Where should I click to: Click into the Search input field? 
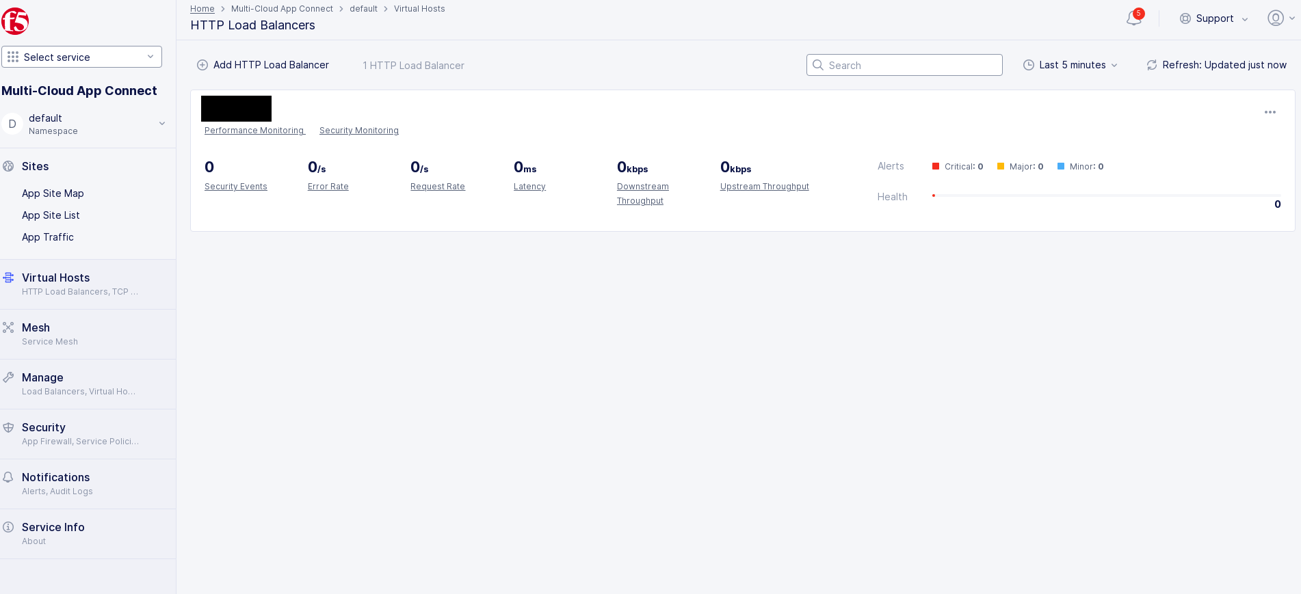[x=910, y=65]
